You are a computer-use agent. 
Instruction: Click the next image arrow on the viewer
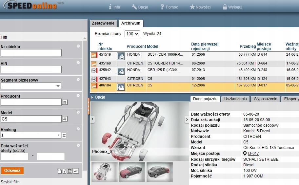click(187, 120)
